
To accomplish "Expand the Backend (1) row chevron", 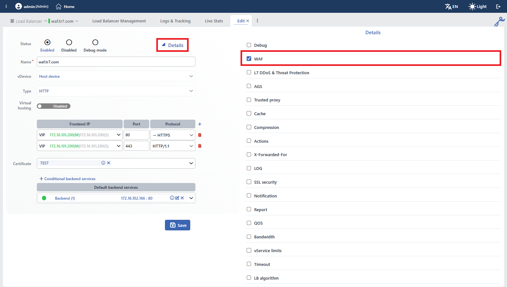I will 191,198.
